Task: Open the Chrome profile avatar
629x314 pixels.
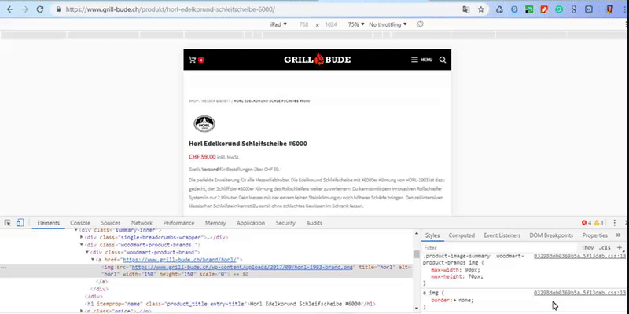Action: coord(610,9)
